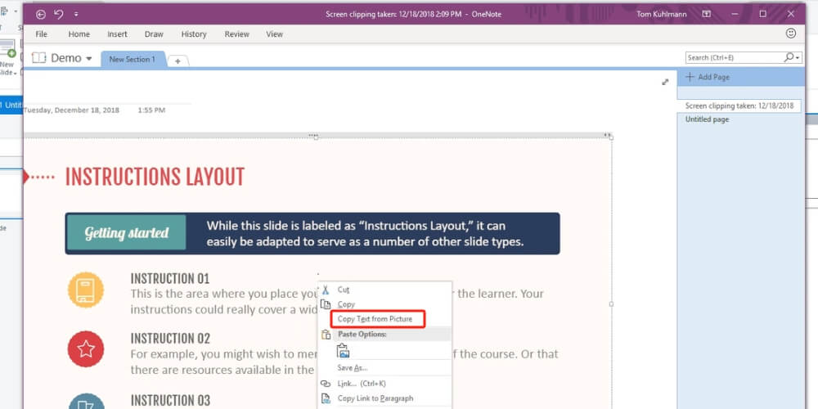Click the right-middle image resize handle

(611, 304)
